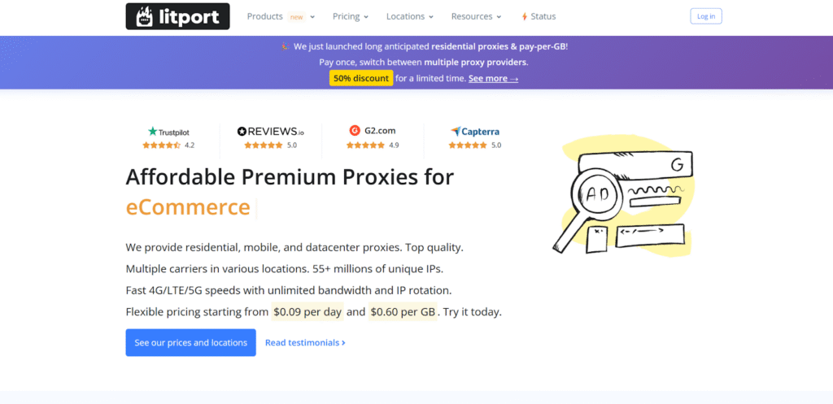The image size is (833, 404).
Task: Expand the Pricing dropdown menu
Action: click(x=351, y=16)
